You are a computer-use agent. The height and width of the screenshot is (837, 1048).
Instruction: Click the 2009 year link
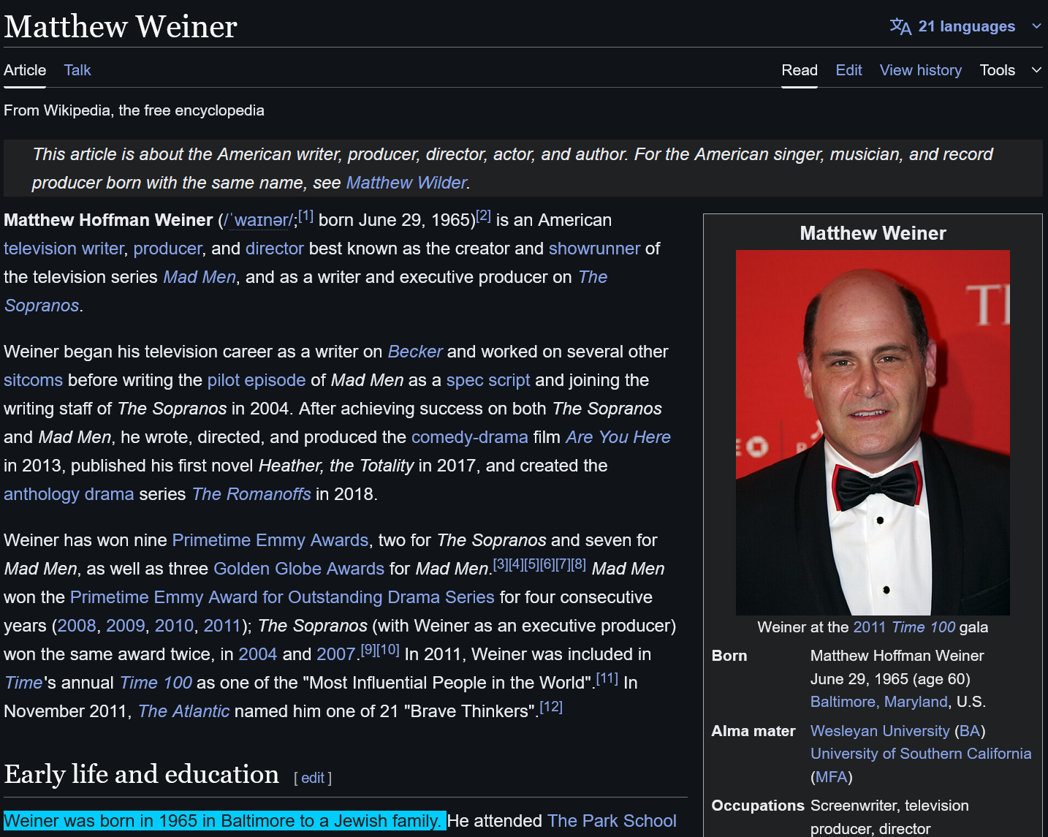(x=126, y=626)
